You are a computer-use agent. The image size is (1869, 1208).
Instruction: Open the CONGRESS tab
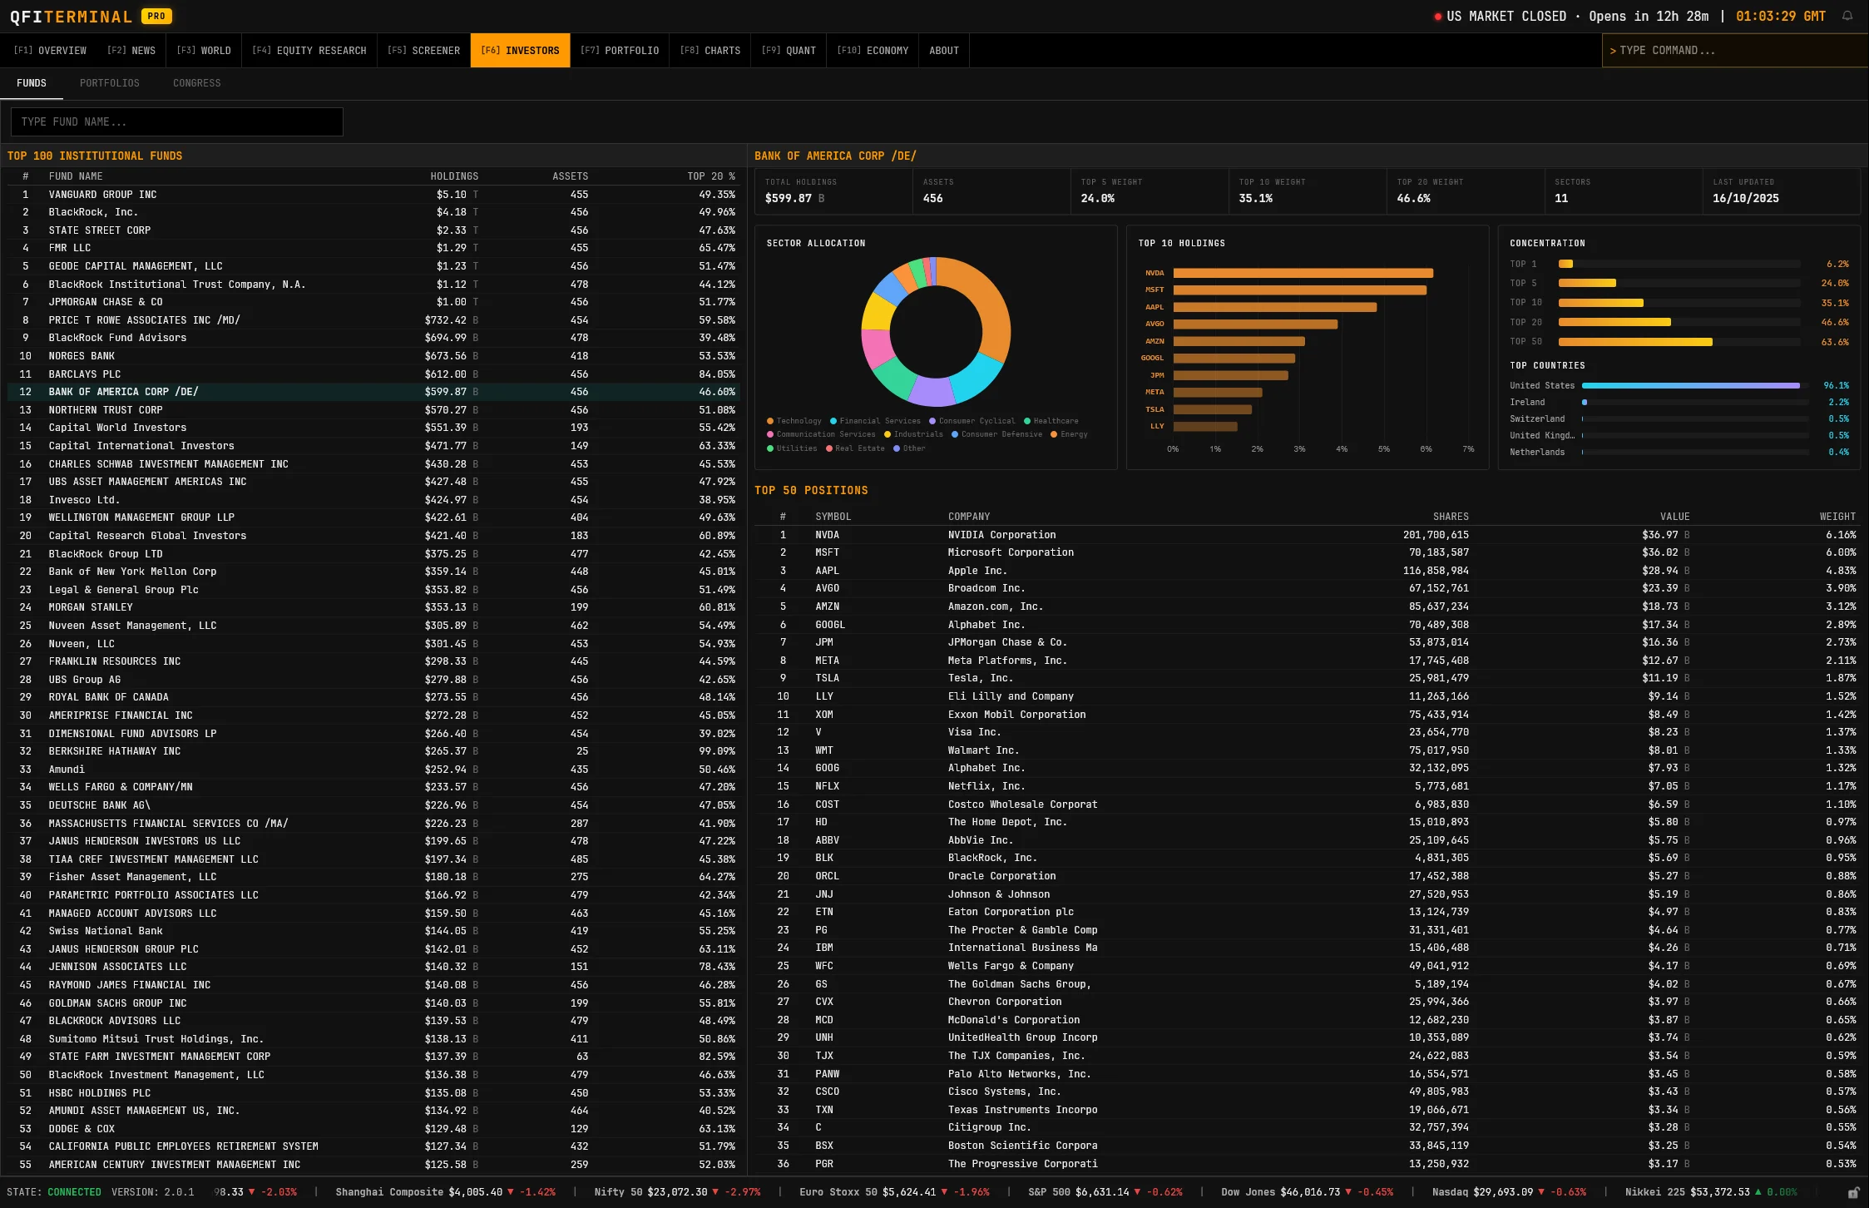196,83
